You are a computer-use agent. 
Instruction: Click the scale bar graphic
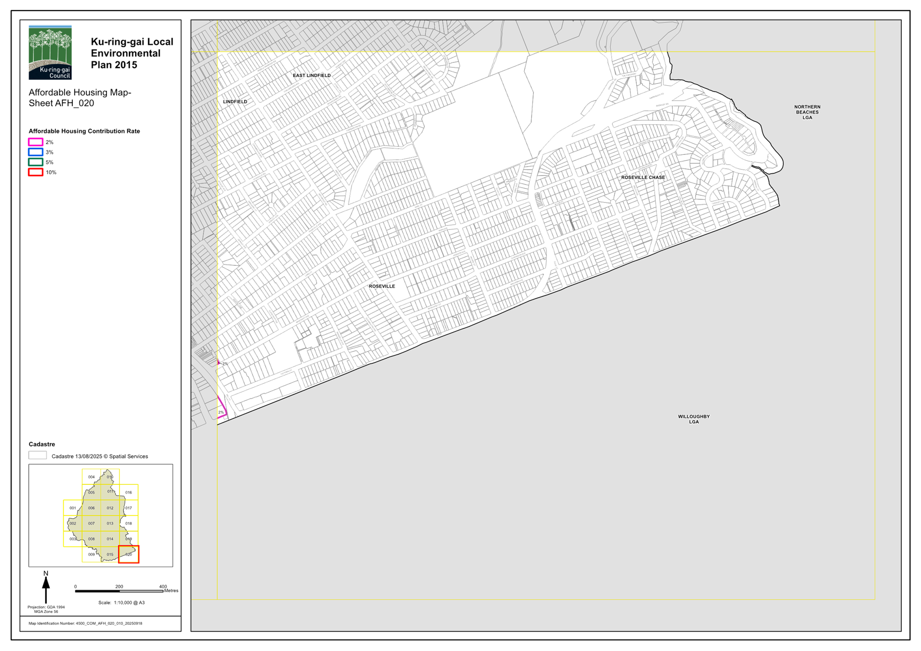coord(119,591)
